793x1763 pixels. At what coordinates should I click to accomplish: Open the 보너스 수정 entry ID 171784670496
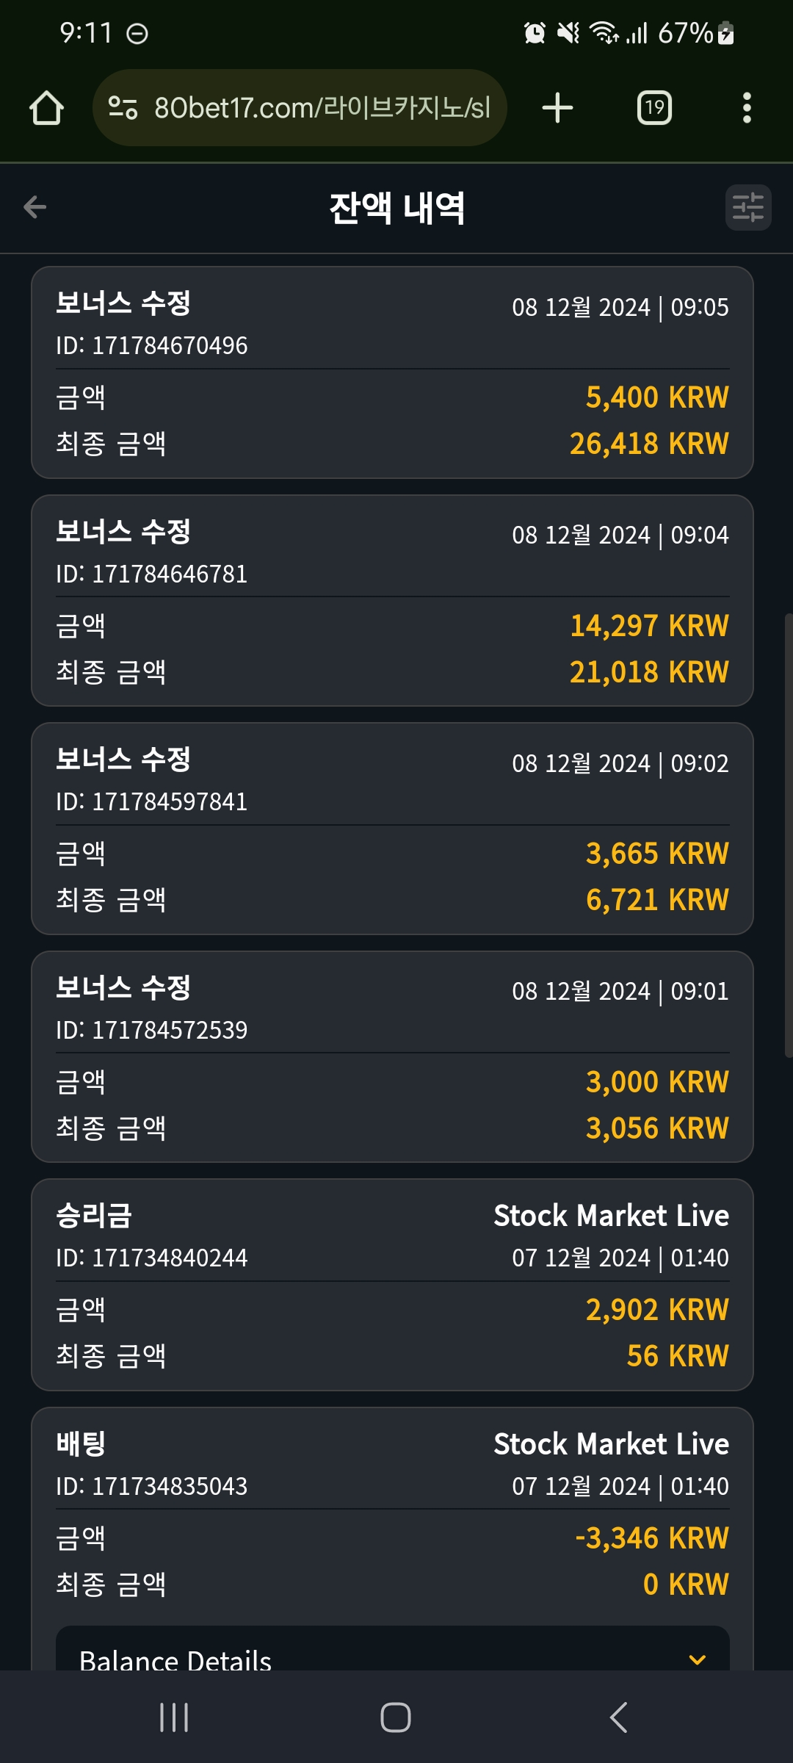pyautogui.click(x=392, y=372)
